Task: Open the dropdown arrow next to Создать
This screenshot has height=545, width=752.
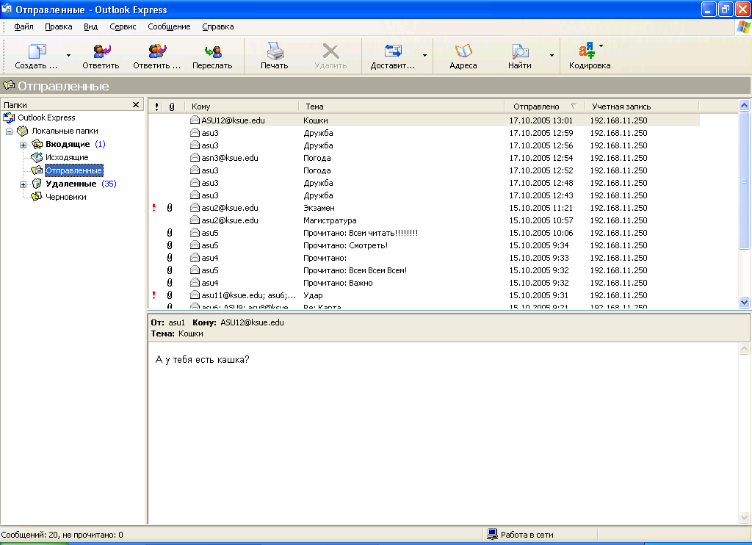Action: coord(68,56)
